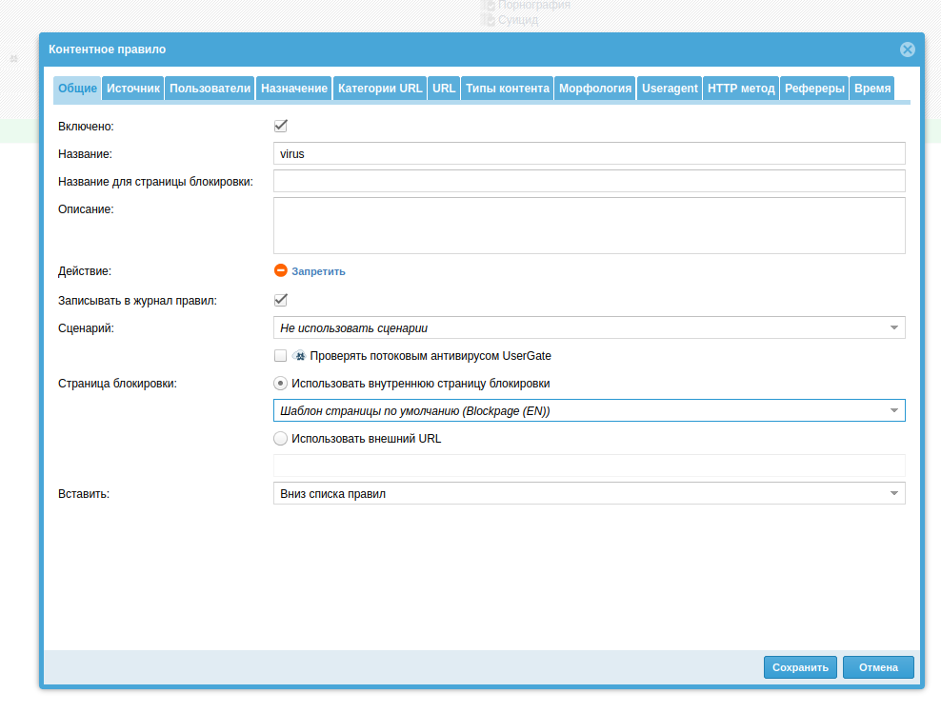The image size is (941, 713).
Task: Switch to the Время tab
Action: (872, 89)
